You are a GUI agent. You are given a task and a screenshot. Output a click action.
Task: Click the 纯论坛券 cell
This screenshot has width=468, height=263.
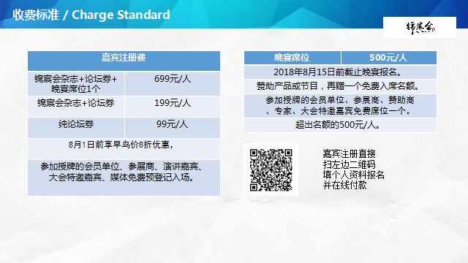[x=76, y=128]
